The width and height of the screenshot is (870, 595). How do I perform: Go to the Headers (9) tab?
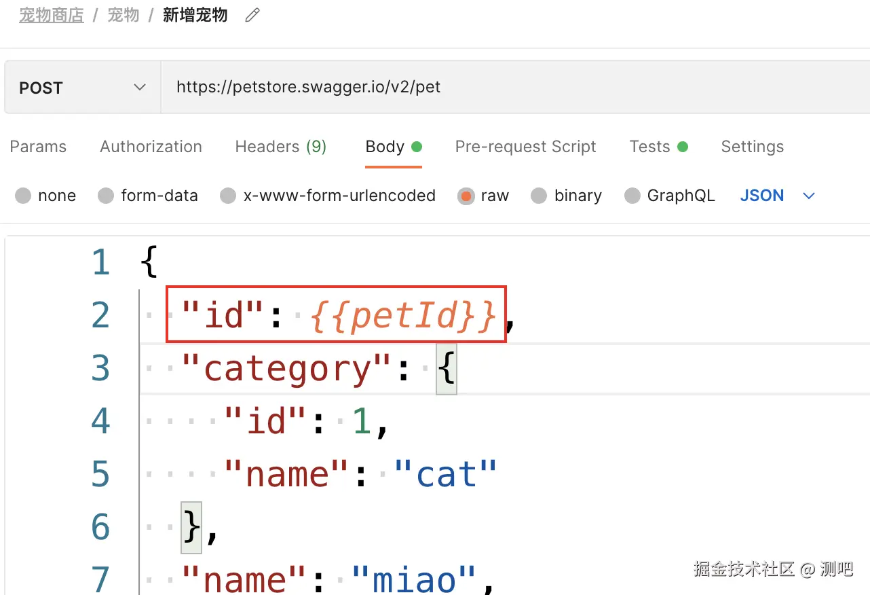coord(280,147)
